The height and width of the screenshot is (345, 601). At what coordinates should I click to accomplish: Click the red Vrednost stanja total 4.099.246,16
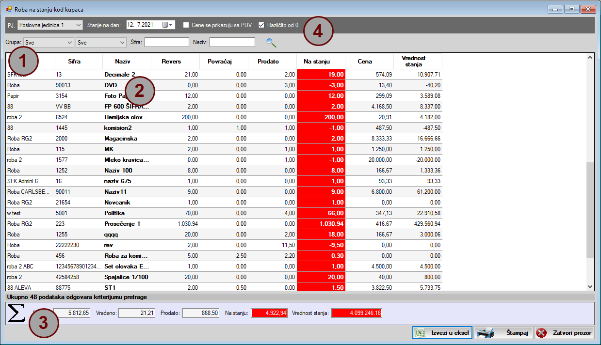tap(357, 313)
